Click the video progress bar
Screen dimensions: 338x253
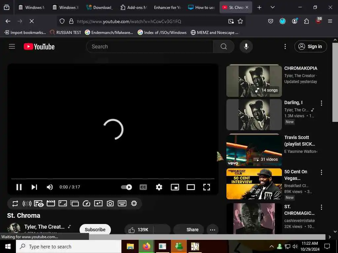[113, 179]
